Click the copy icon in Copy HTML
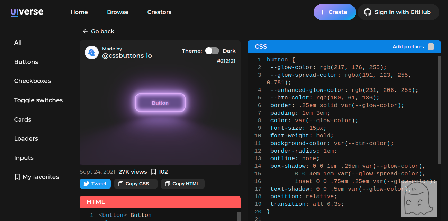 [168, 184]
